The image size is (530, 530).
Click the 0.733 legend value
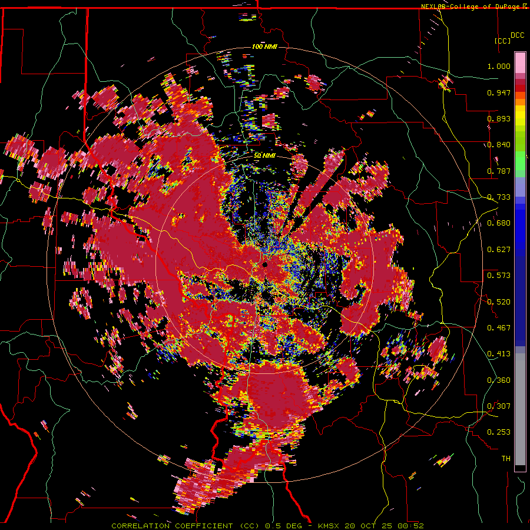pyautogui.click(x=499, y=197)
